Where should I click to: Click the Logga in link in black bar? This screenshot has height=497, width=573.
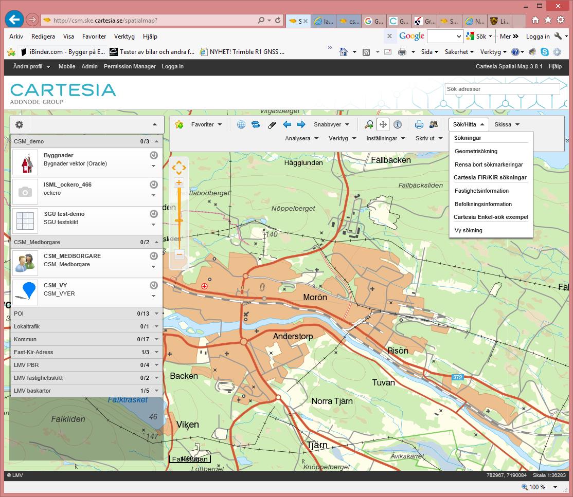(172, 66)
